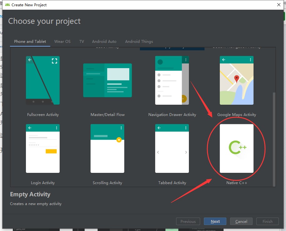Select the Fullscreen Activity template thumbnail

[43, 80]
